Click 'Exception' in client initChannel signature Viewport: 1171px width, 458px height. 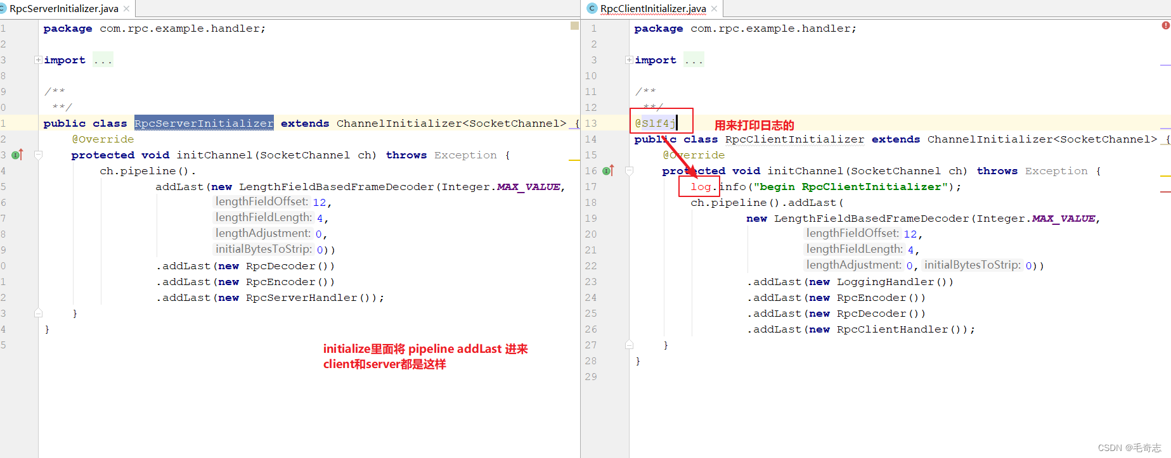click(x=1056, y=171)
